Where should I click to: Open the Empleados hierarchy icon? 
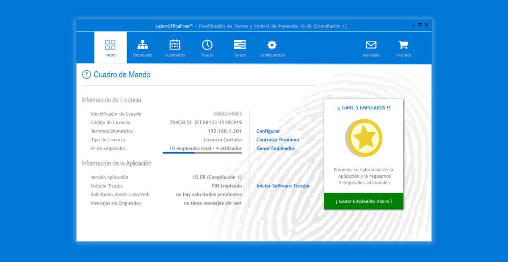143,45
